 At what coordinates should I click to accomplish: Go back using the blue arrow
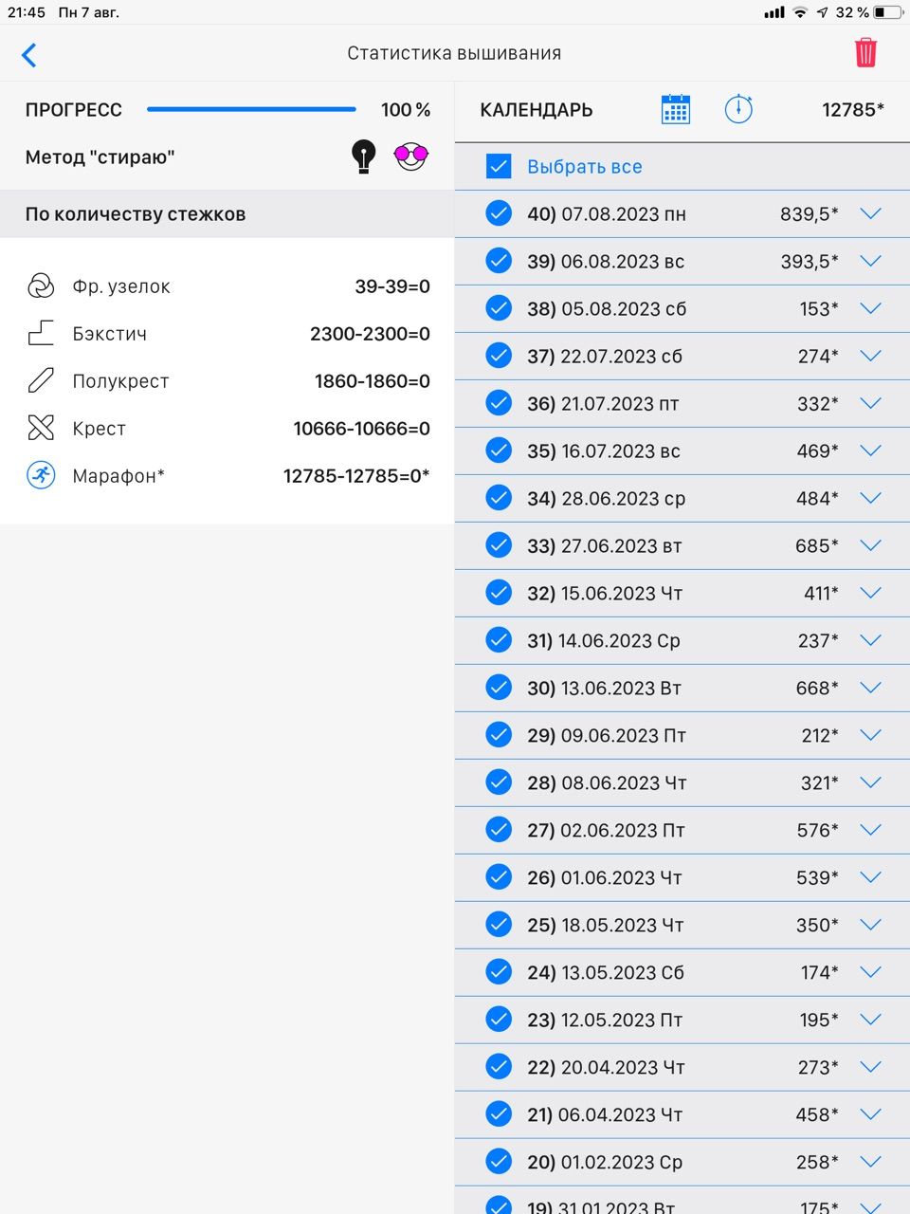29,55
